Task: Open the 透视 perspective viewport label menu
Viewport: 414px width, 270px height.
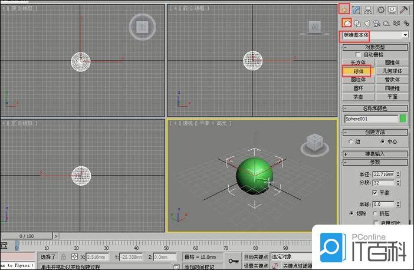Action: click(x=188, y=123)
